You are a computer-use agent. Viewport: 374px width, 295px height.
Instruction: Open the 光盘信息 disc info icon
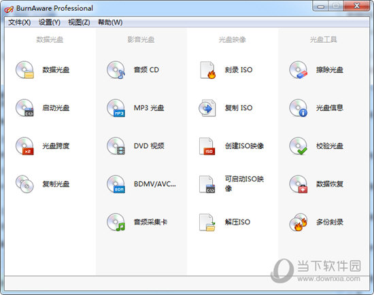pyautogui.click(x=298, y=108)
